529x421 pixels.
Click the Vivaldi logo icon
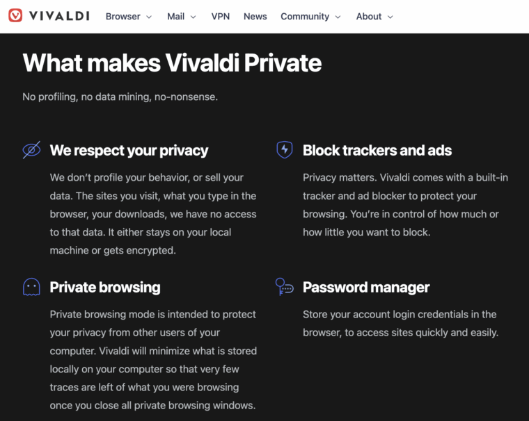[15, 16]
